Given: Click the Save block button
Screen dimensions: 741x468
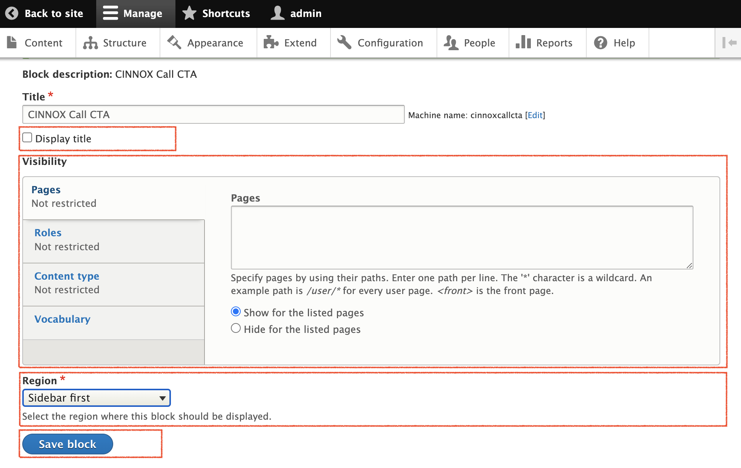Looking at the screenshot, I should click(x=68, y=444).
